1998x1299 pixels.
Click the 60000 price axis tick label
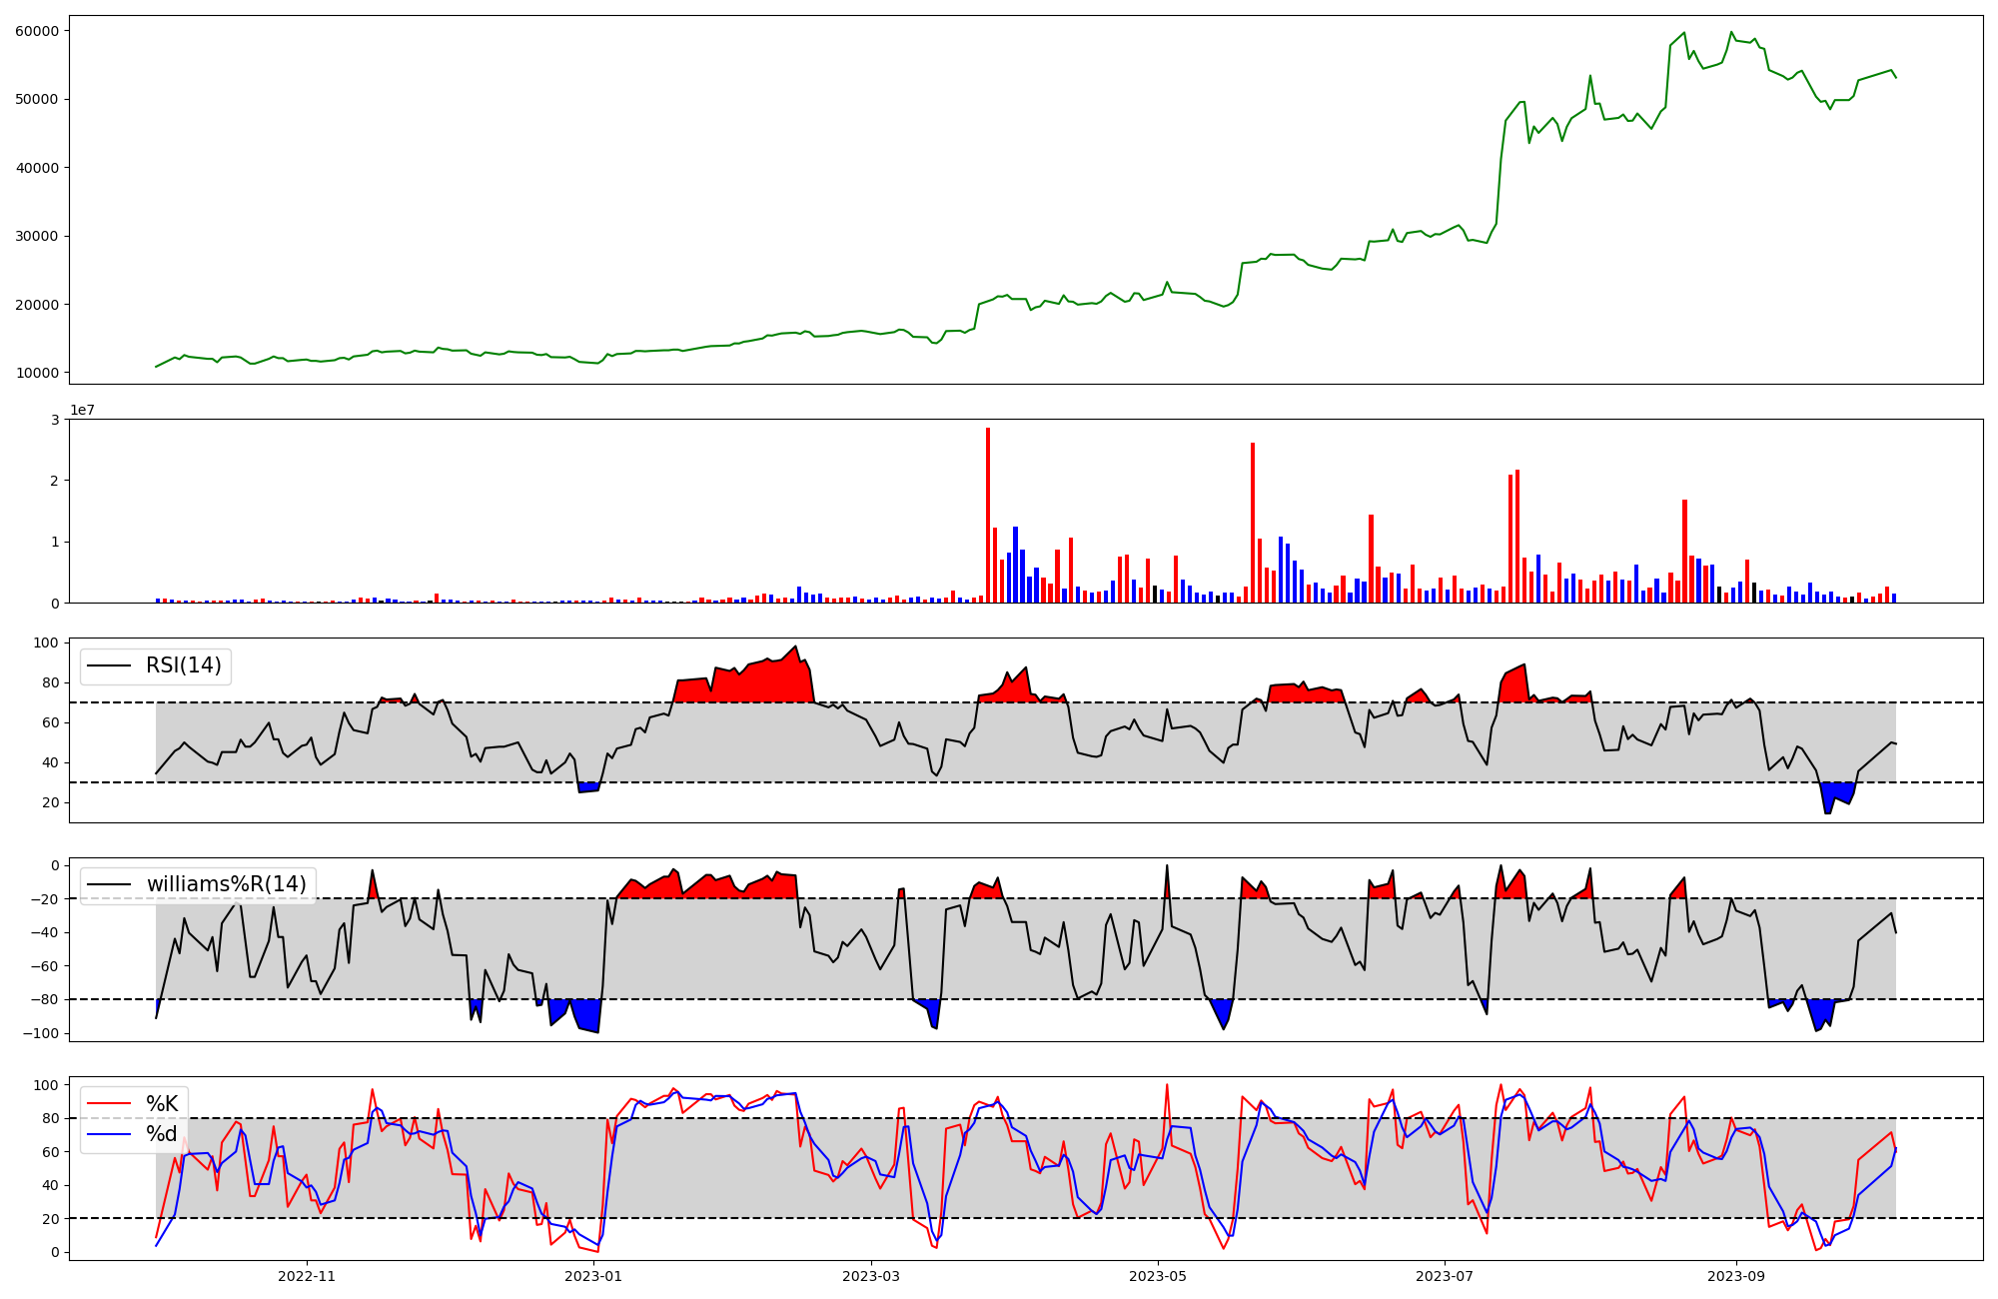pos(37,31)
